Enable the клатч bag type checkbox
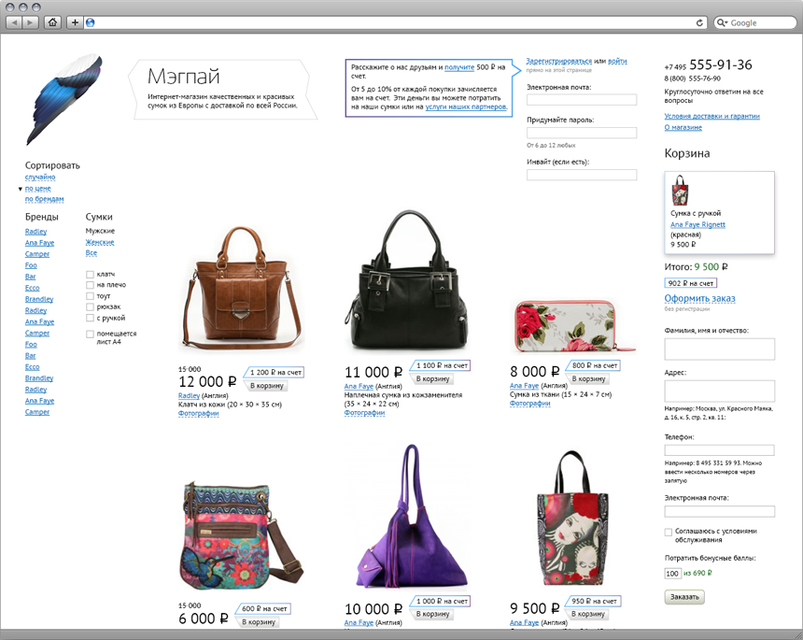Image resolution: width=803 pixels, height=640 pixels. (90, 274)
